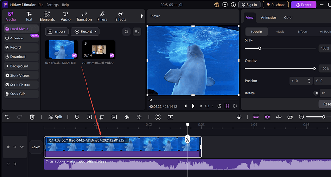Open the Transition tab
This screenshot has width=331, height=177.
(84, 16)
